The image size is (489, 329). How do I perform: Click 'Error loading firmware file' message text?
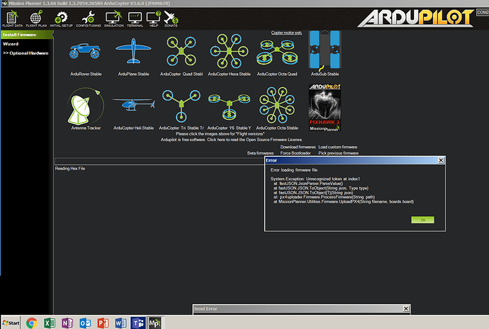(294, 170)
